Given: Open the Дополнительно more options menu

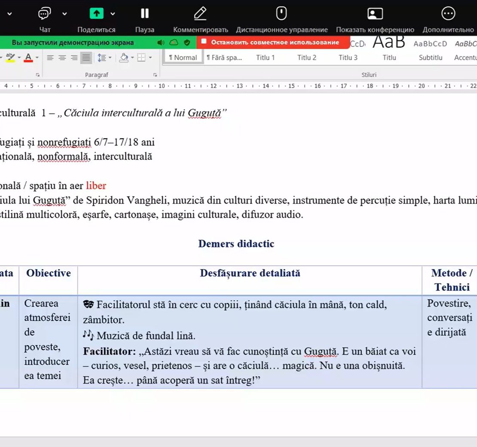Looking at the screenshot, I should pyautogui.click(x=448, y=14).
